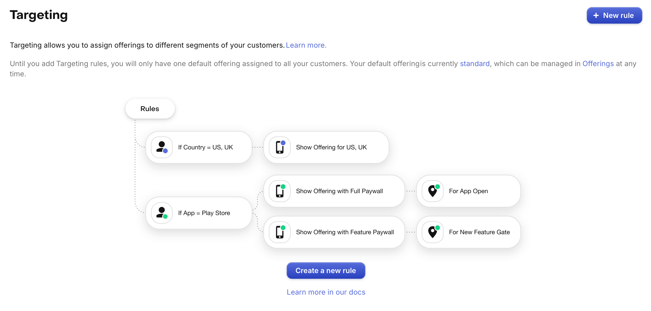Click Show Offering with Feature Paywall text
Viewport: 651px width, 311px height.
coord(345,232)
